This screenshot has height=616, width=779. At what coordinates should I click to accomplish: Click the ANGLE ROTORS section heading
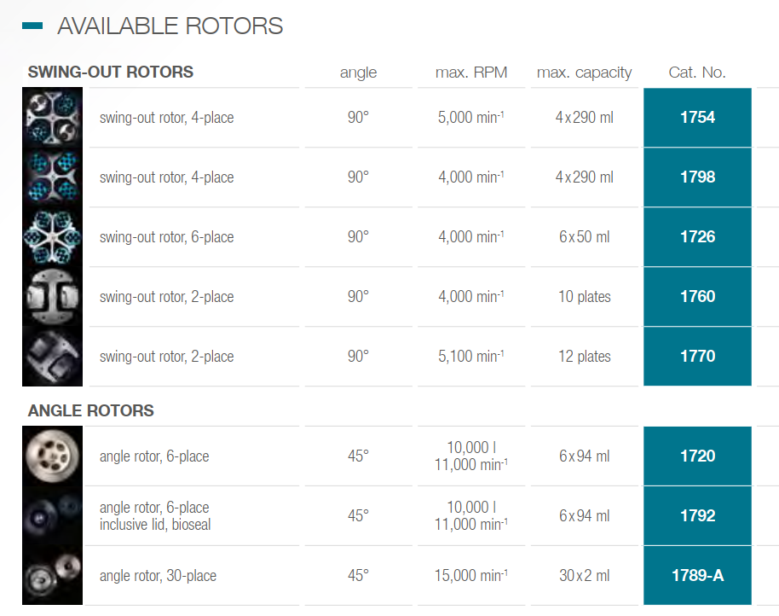(x=91, y=411)
